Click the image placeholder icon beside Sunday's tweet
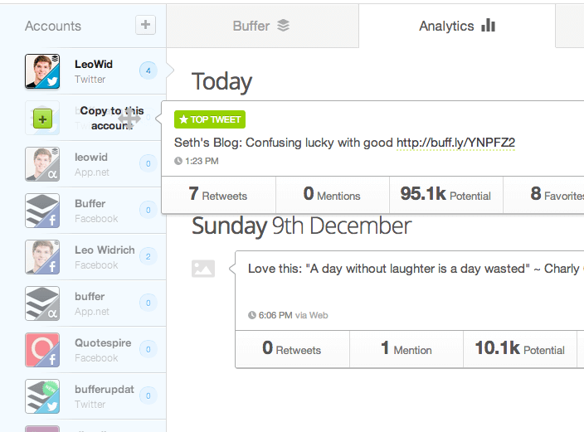 tap(203, 269)
